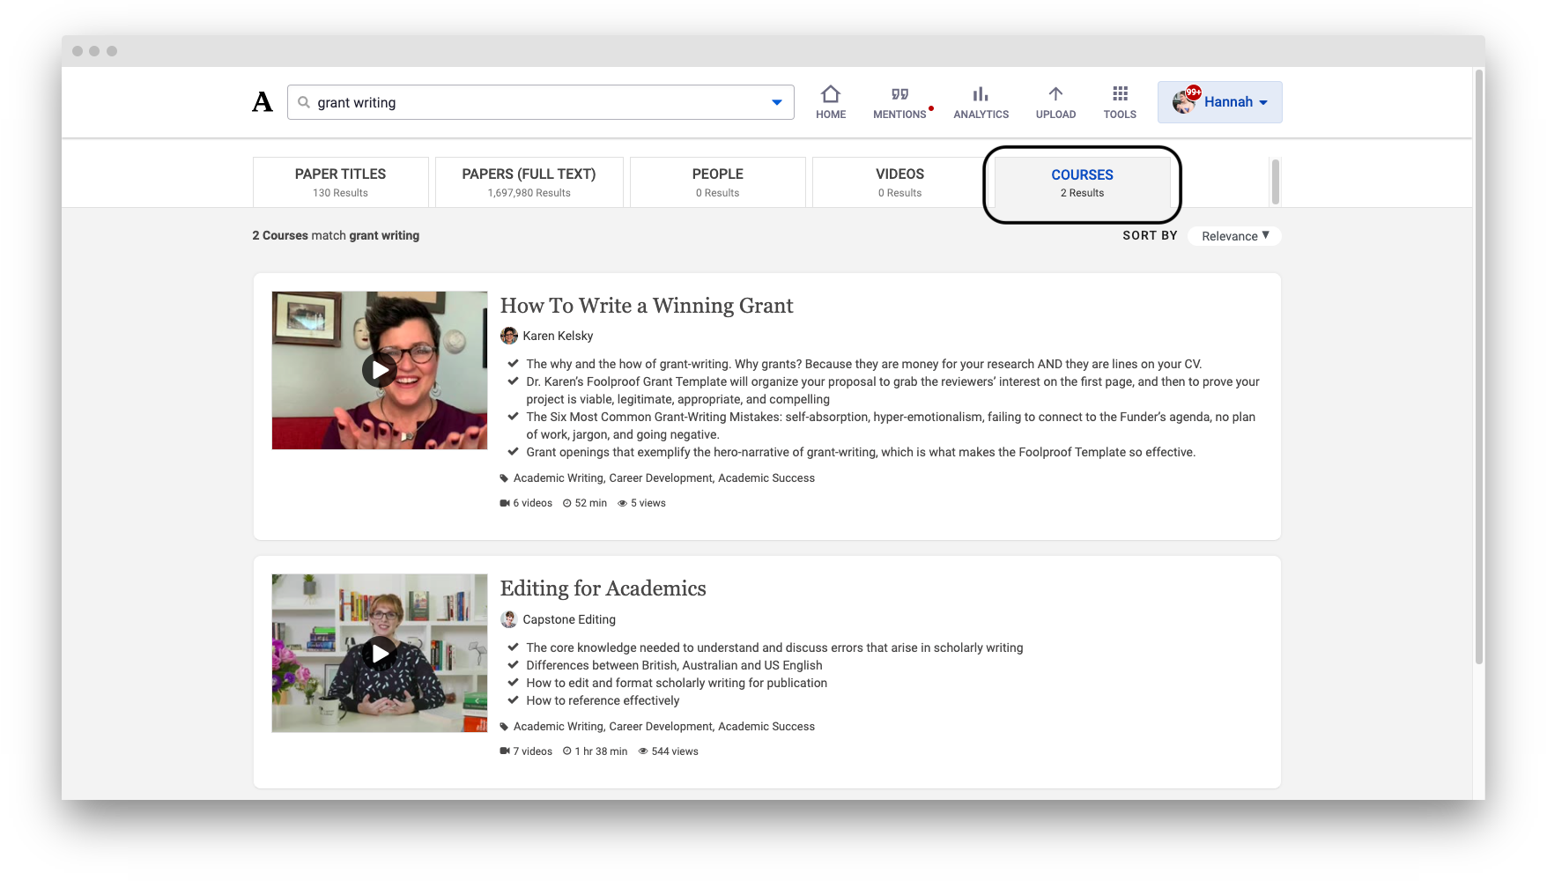The width and height of the screenshot is (1547, 888).
Task: Click the tag icon beside the first course's topics
Action: [x=505, y=478]
